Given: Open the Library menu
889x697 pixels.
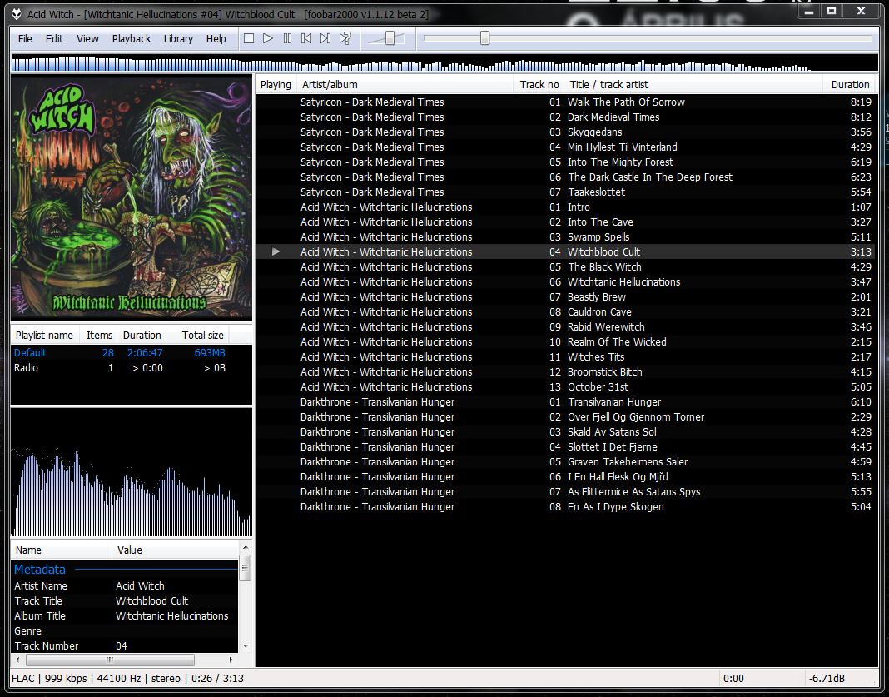Looking at the screenshot, I should [178, 38].
